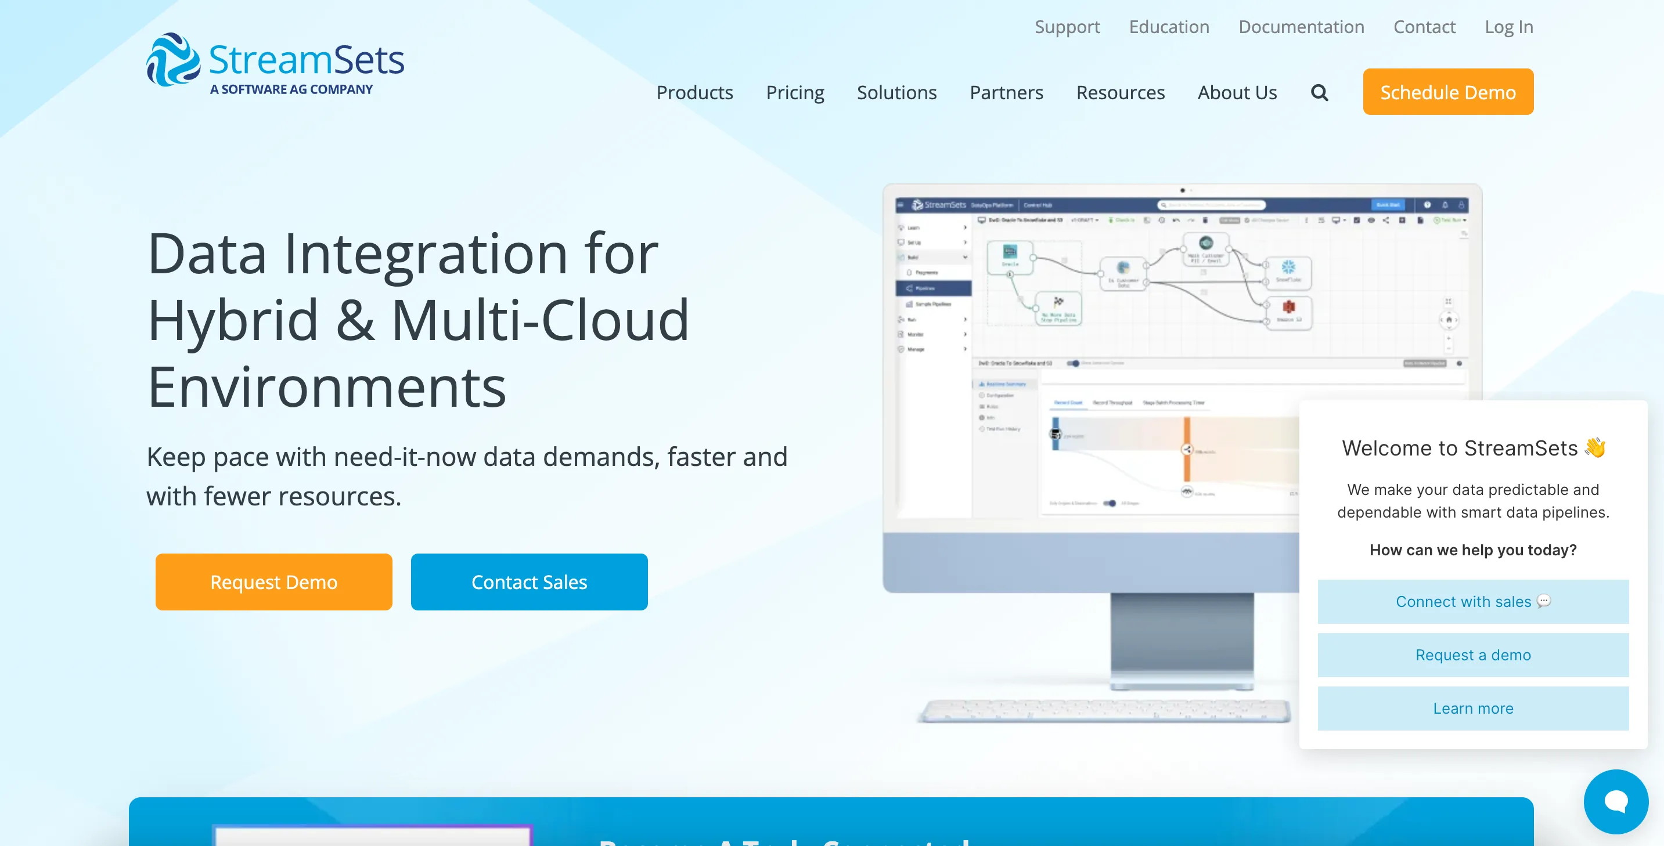The image size is (1664, 846).
Task: Click the Schedule Demo button
Action: (x=1448, y=92)
